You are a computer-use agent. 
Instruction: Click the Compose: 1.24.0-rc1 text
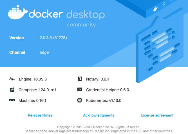(x=37, y=90)
